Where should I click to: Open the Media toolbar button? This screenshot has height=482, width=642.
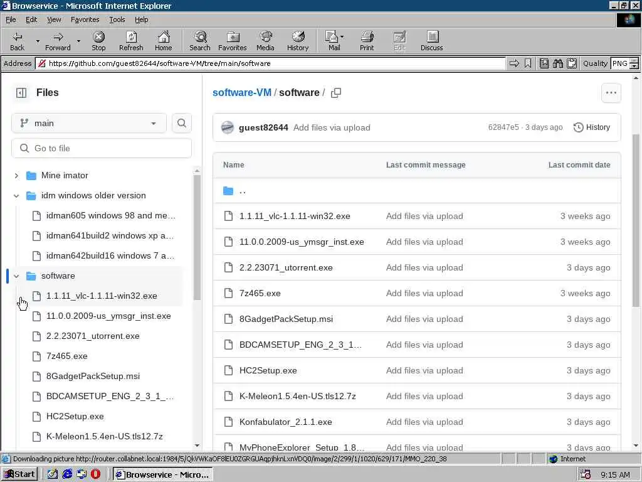click(x=265, y=41)
